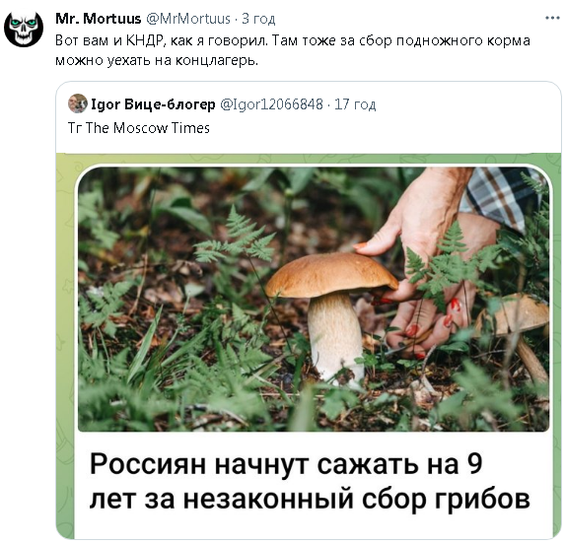Open the @MrMortuus handle link
Viewport: 565px width, 544px height.
coord(187,19)
